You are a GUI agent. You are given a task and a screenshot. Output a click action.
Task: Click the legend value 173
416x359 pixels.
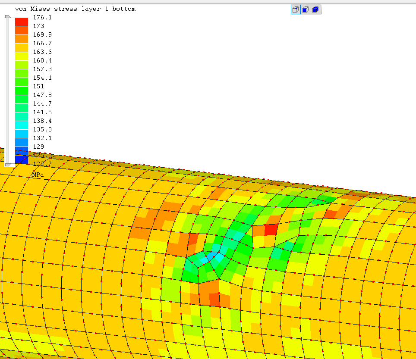click(x=38, y=26)
